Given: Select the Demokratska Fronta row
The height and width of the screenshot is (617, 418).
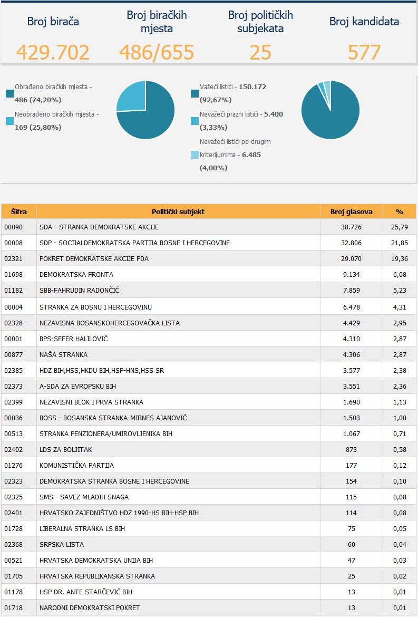Looking at the screenshot, I should (209, 274).
